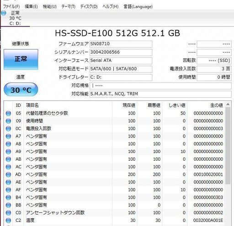Click raw value 000000000303

(x=208, y=197)
